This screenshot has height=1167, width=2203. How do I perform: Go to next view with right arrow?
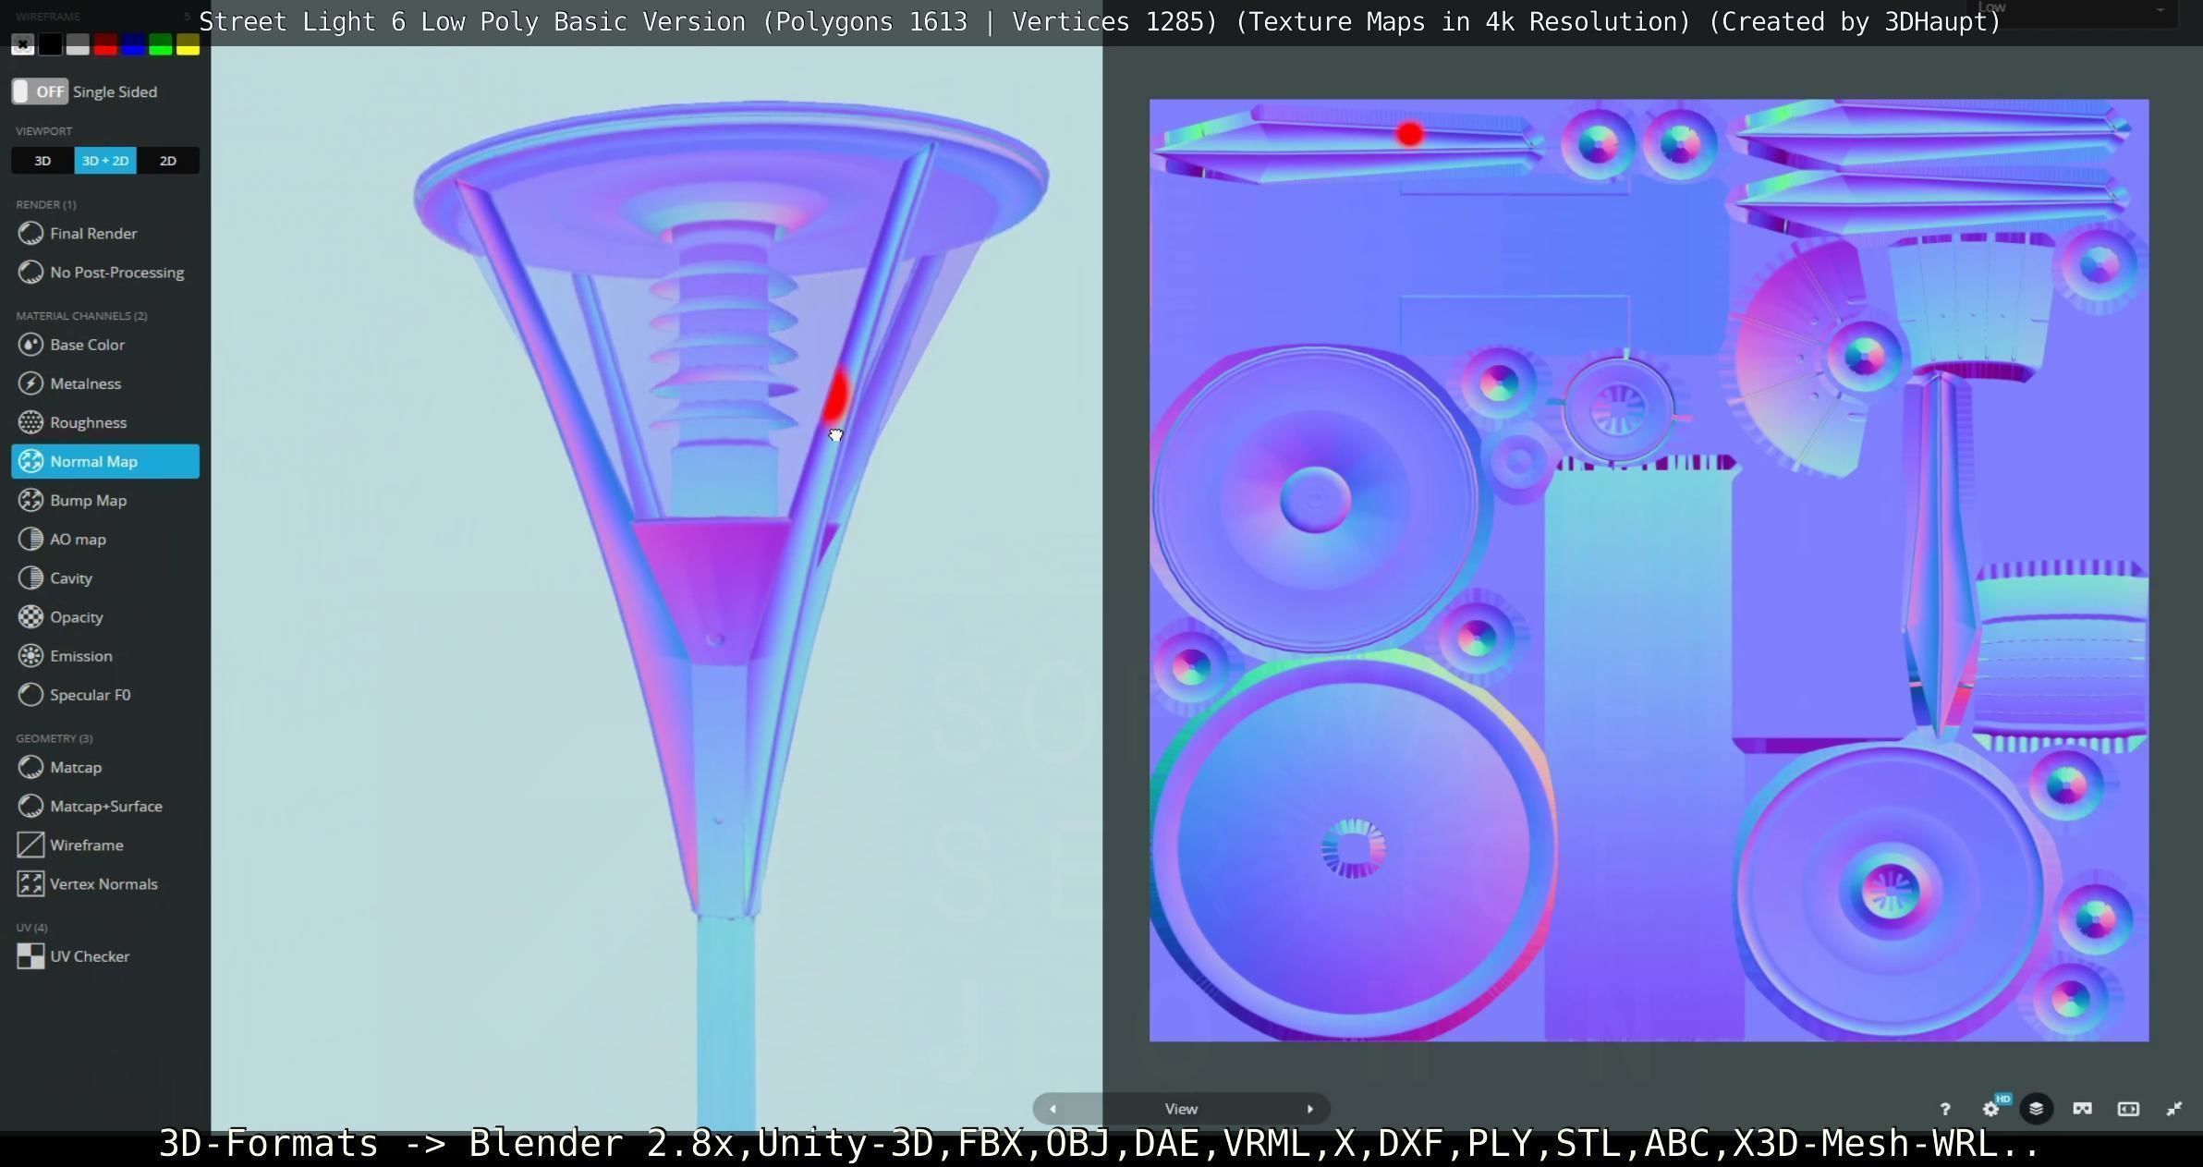click(x=1309, y=1109)
